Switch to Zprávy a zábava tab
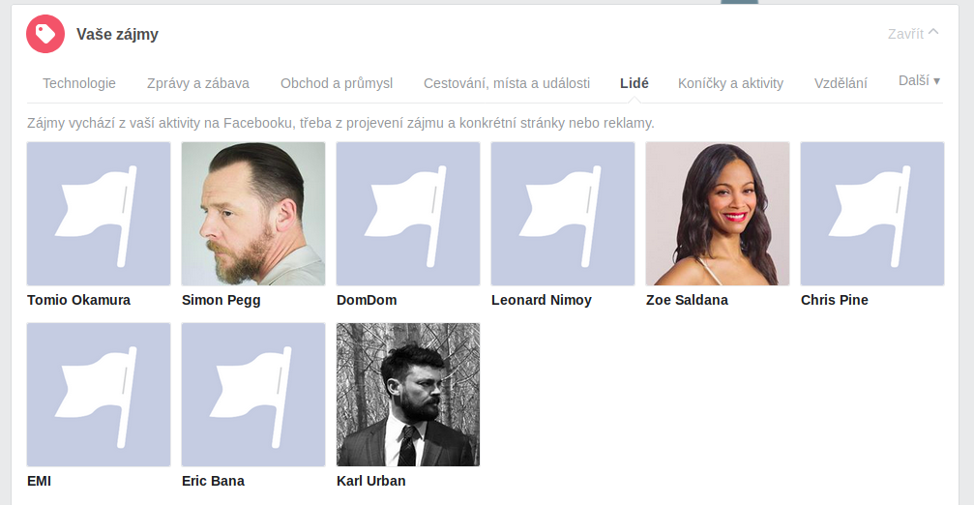Screen dimensions: 974x505 (x=198, y=83)
